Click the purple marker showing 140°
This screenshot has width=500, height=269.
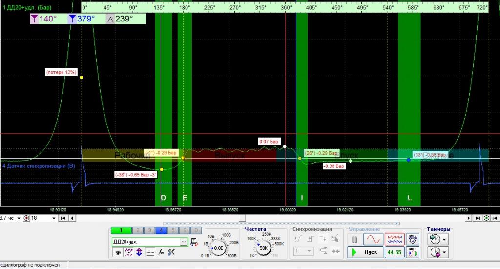click(43, 19)
